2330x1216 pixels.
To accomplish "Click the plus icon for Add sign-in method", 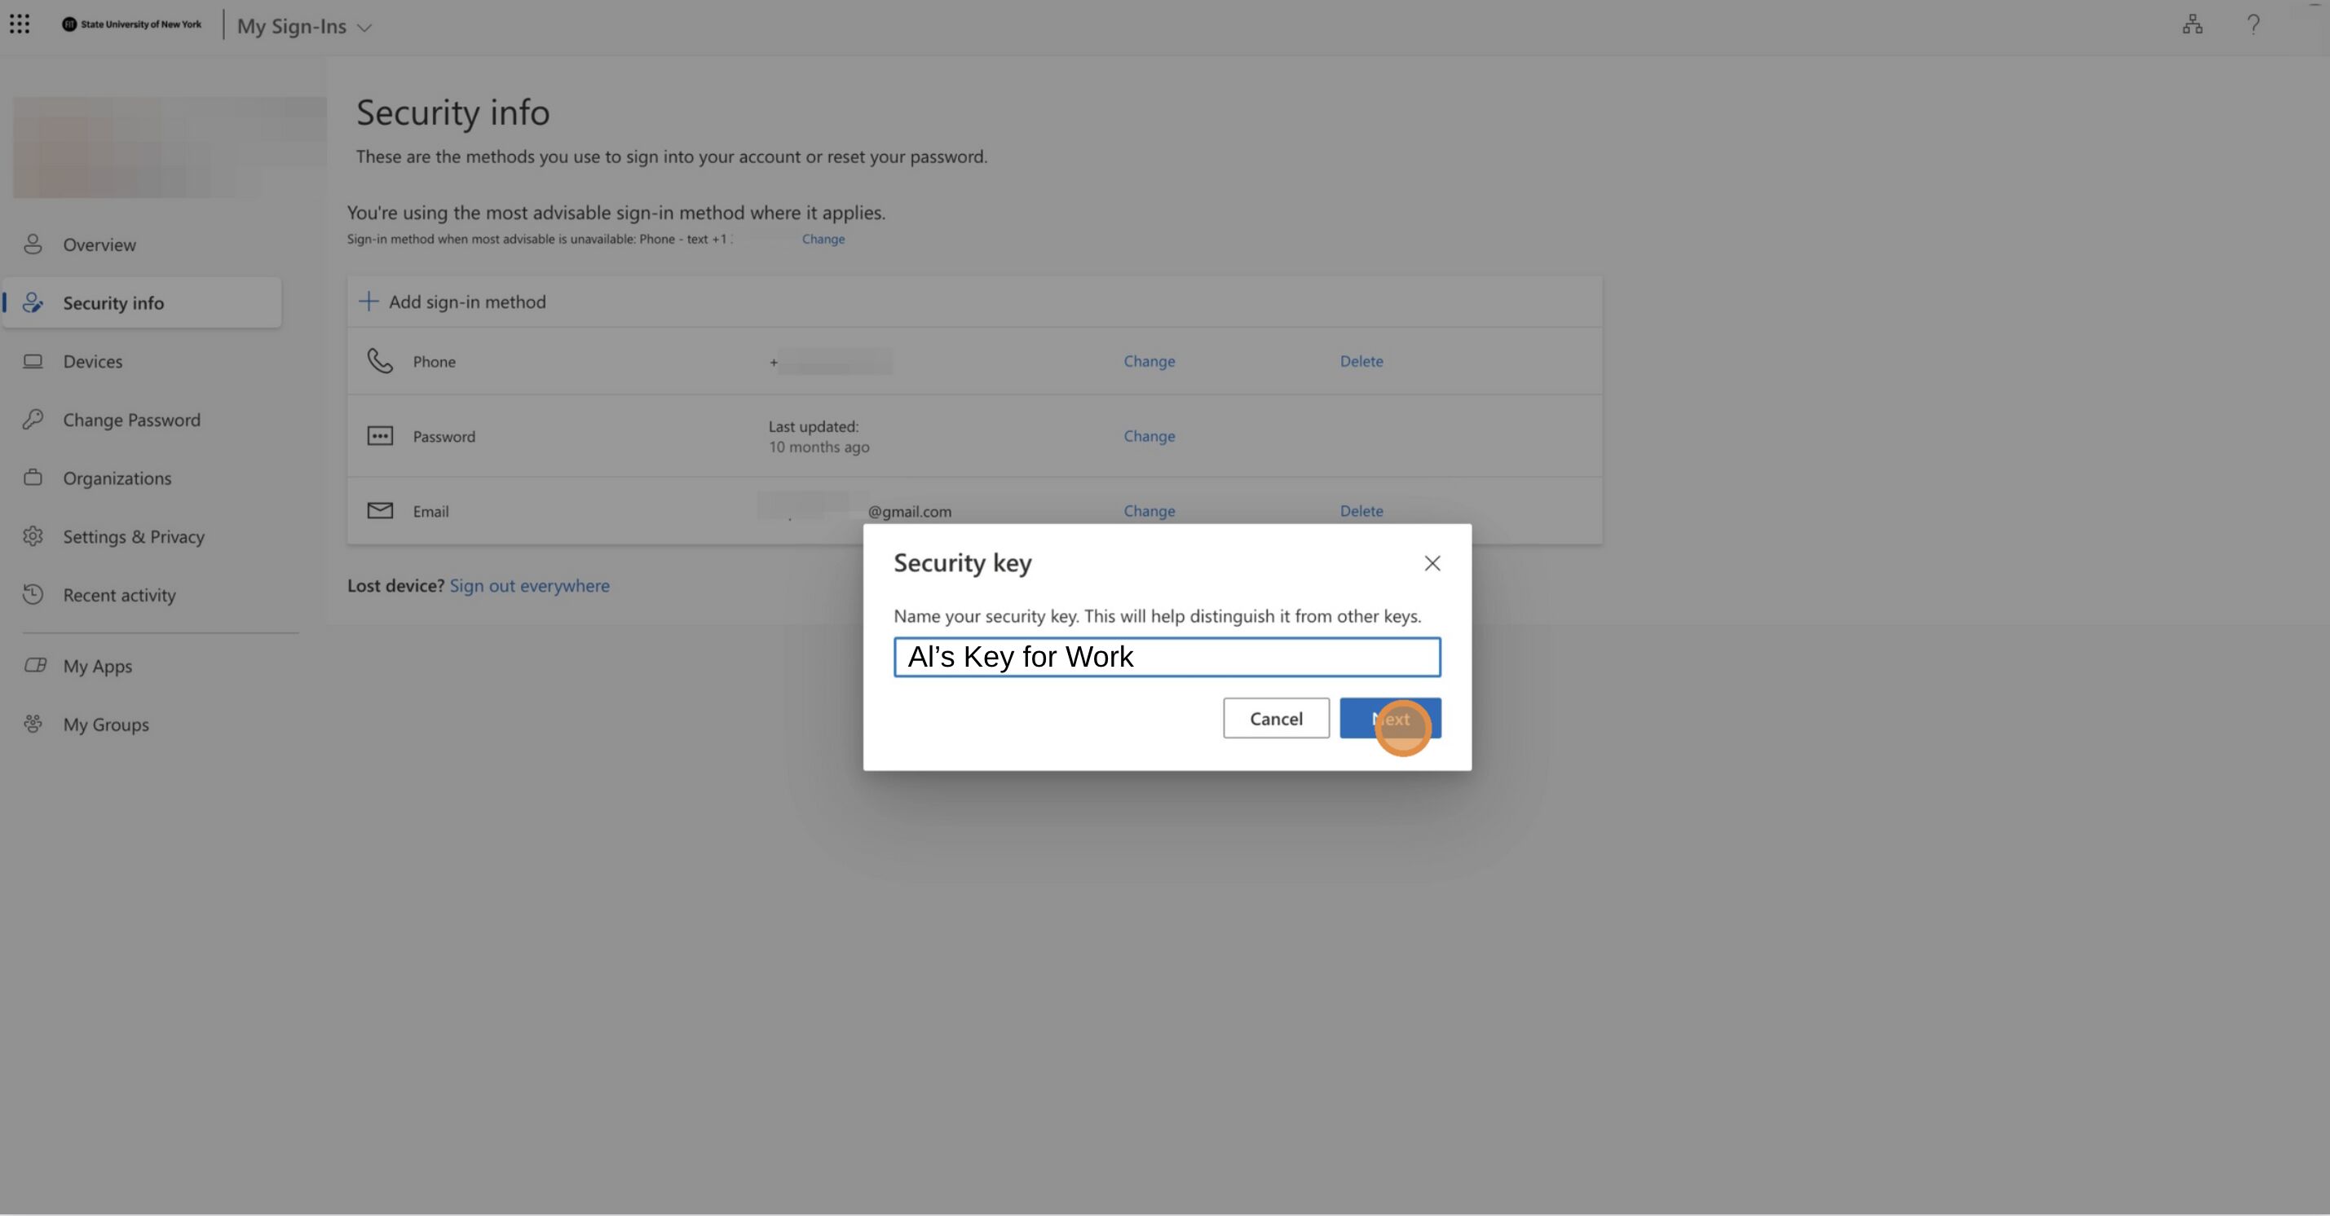I will click(368, 302).
